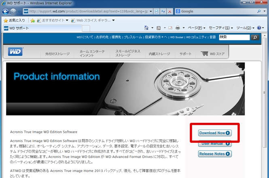This screenshot has height=178, width=269.
Task: Click the お求め先 link
Action: pos(102,37)
